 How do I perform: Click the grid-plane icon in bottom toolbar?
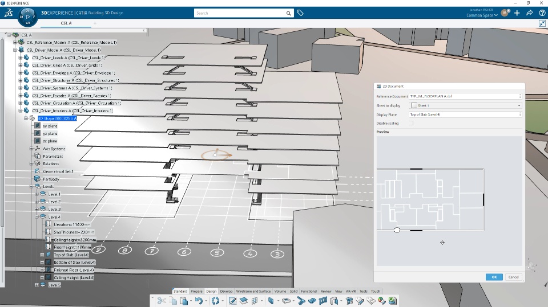point(255,301)
